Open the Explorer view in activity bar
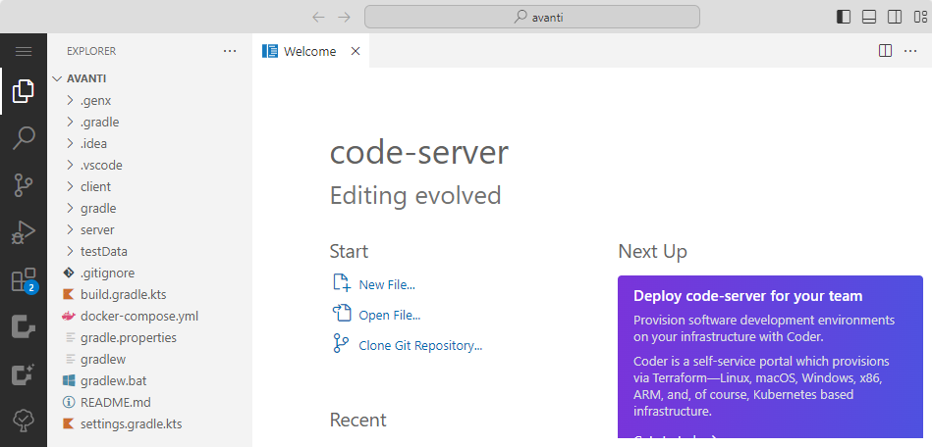Screen dimensions: 932x447 pos(24,91)
